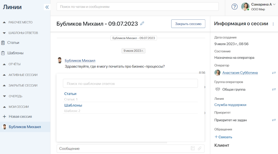Collapse the ОЧЕРЕДЬ section
The width and height of the screenshot is (278, 154).
[4, 96]
